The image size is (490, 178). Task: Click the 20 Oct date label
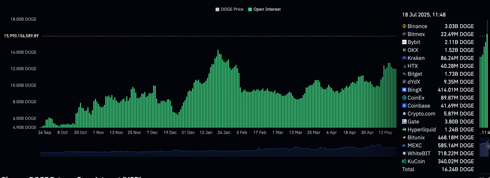[x=80, y=132]
